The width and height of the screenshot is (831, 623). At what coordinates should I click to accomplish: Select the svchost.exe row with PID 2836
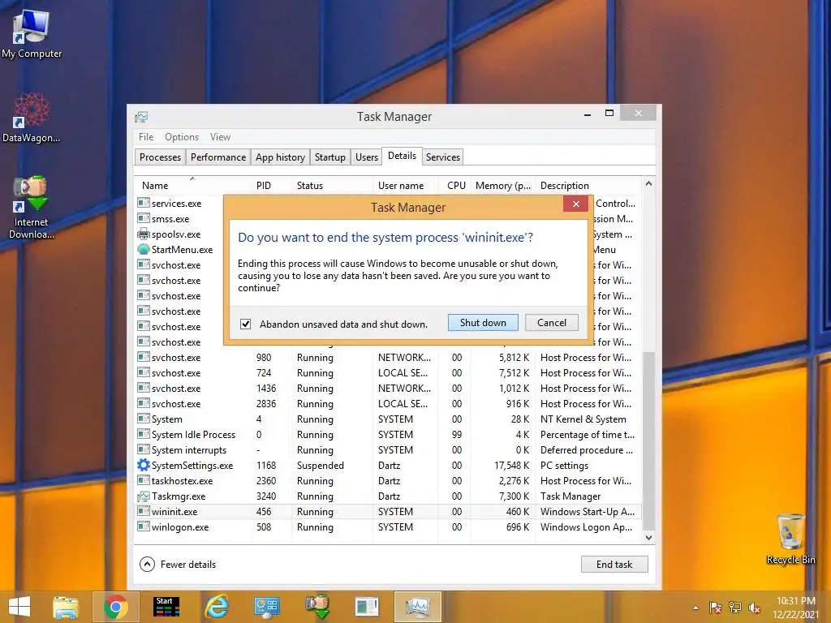(388, 404)
